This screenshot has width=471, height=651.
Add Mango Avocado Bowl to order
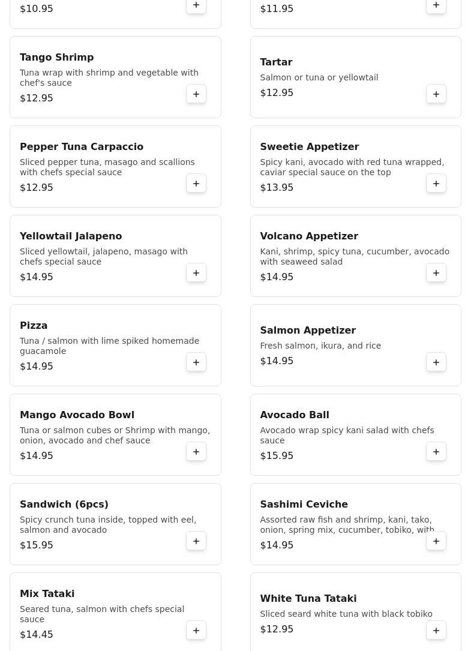[196, 452]
